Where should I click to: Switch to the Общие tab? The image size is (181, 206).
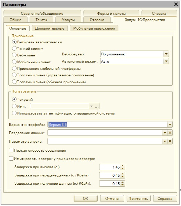(x=15, y=20)
